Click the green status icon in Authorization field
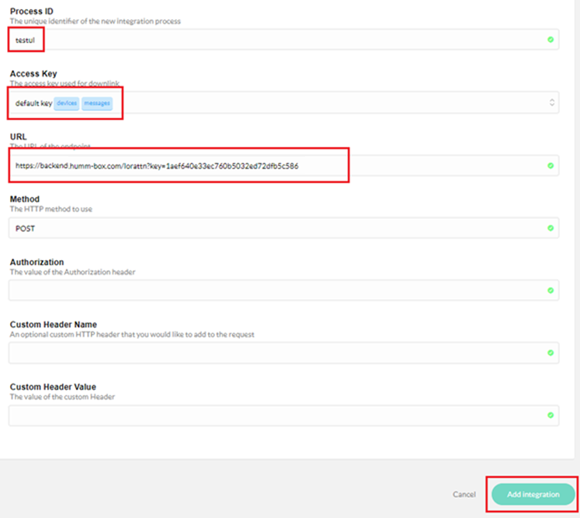The width and height of the screenshot is (580, 518). coord(550,290)
